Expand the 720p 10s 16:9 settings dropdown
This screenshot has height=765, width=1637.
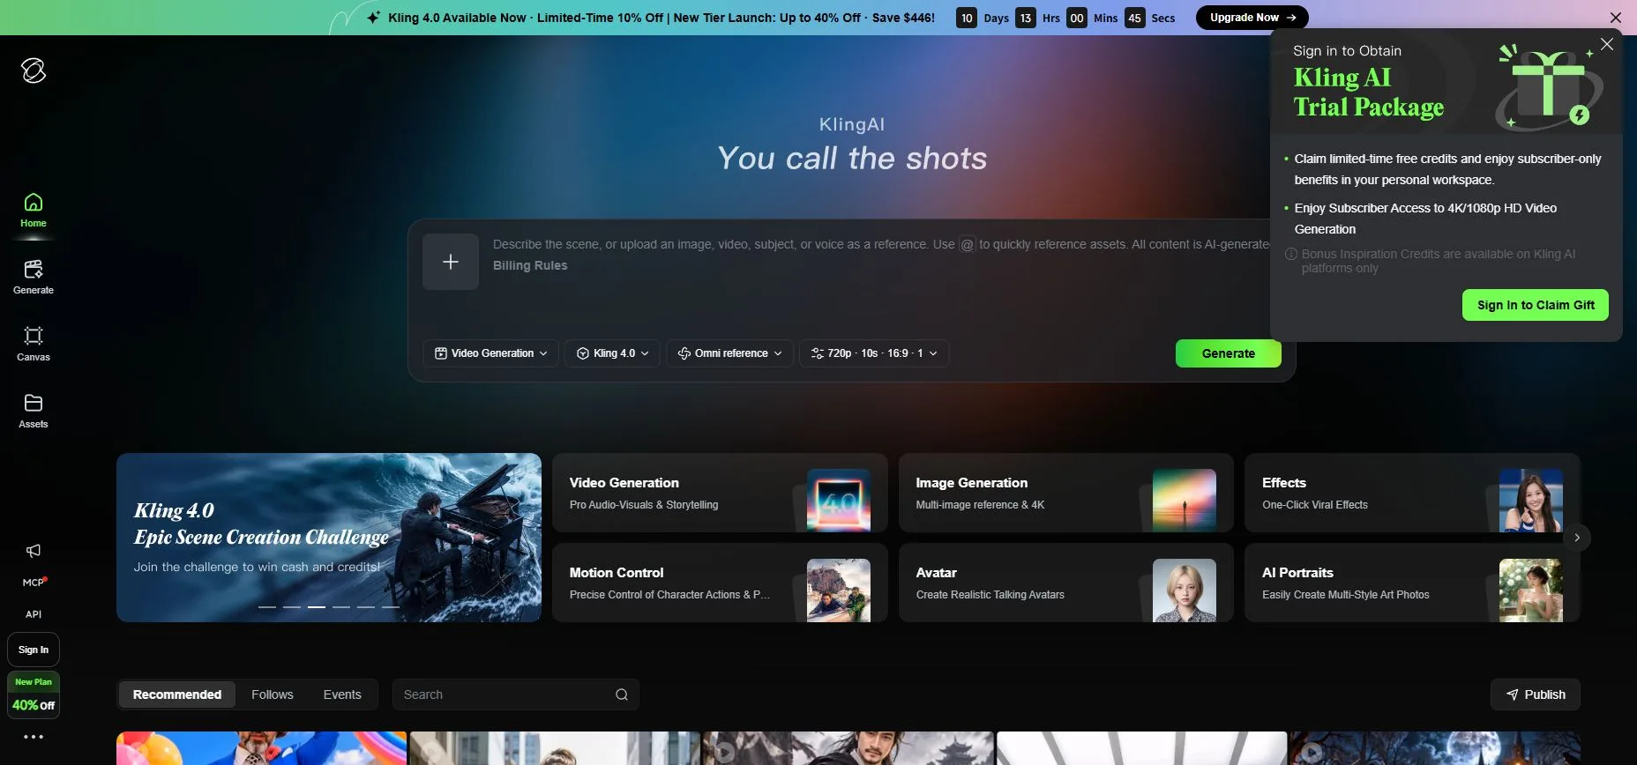[x=873, y=353]
